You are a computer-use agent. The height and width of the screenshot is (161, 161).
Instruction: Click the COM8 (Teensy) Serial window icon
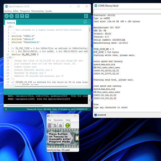tap(96, 5)
